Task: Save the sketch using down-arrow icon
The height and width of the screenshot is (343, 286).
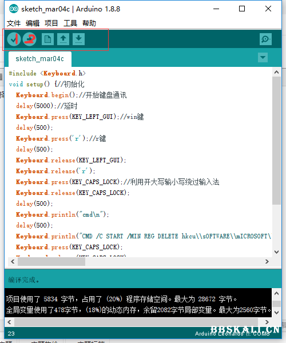Action: [x=78, y=39]
